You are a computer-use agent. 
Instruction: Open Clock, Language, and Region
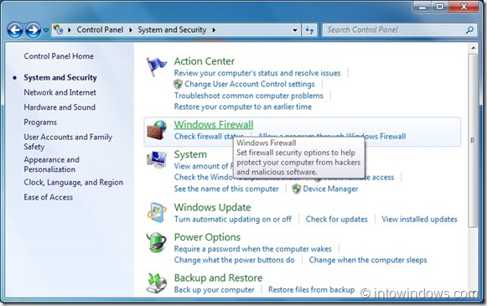pos(74,183)
